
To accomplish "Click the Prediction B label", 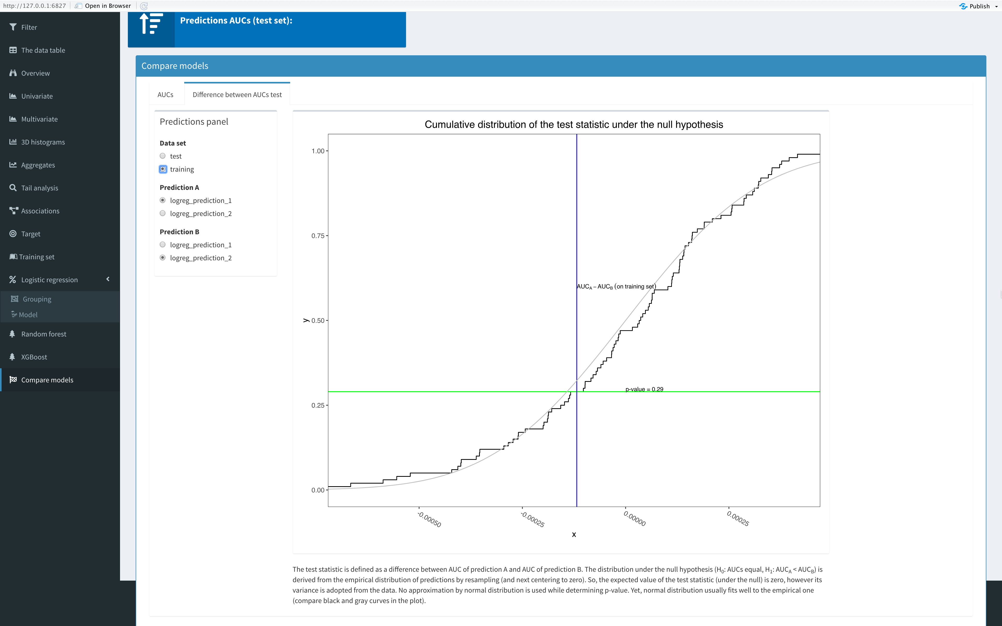I will click(179, 232).
